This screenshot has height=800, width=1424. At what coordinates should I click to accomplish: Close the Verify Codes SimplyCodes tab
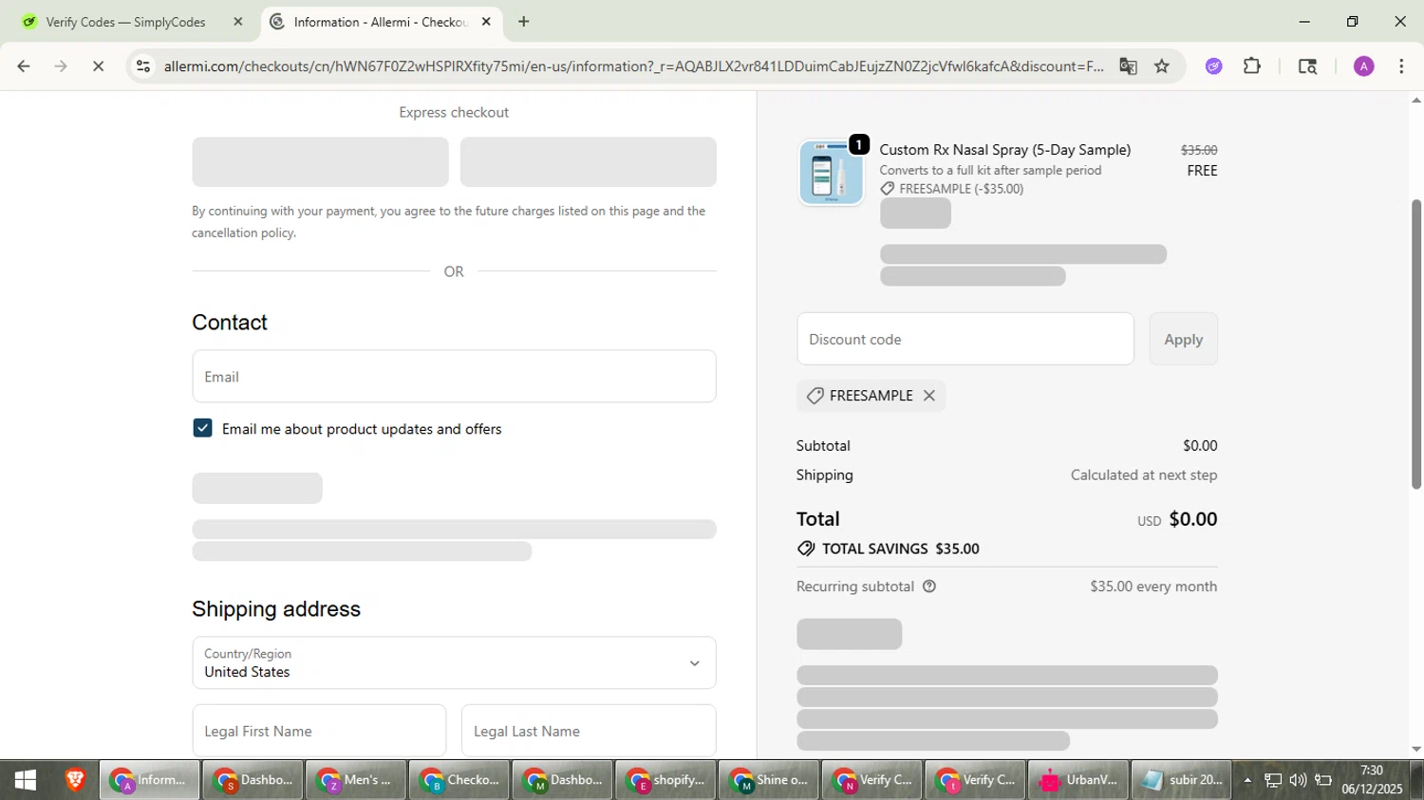point(238,22)
